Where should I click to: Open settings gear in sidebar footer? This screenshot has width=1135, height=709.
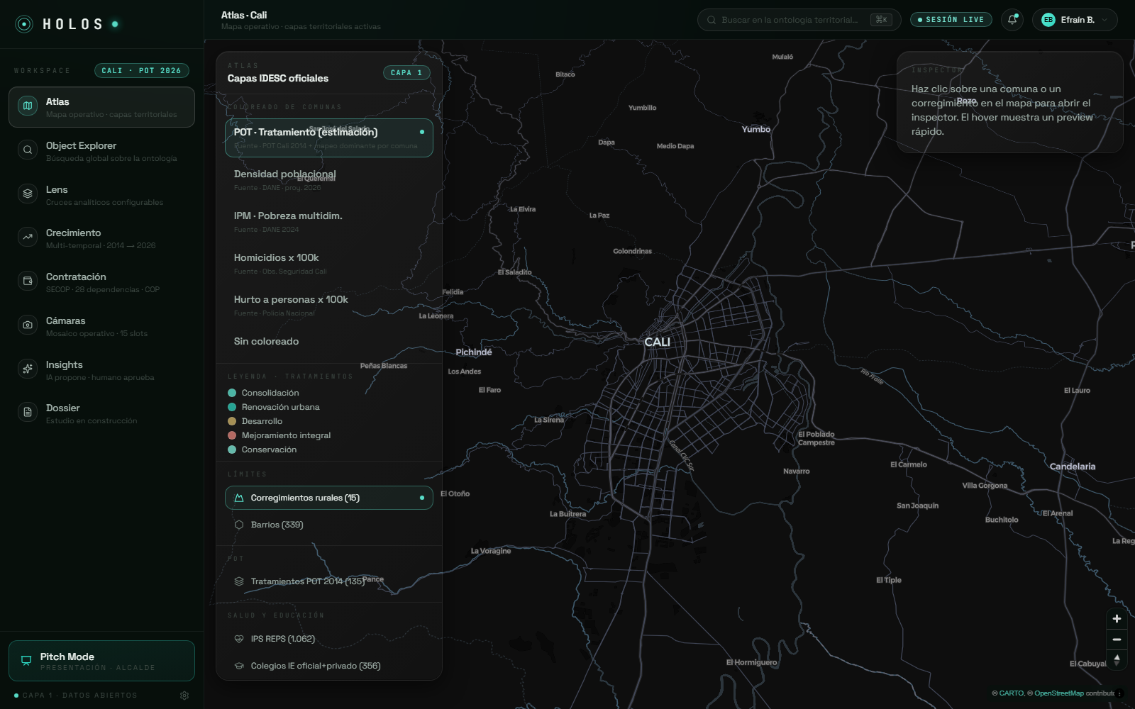pyautogui.click(x=184, y=696)
